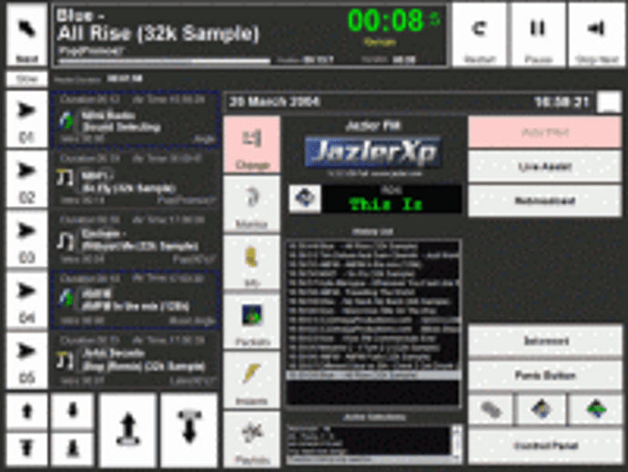Click the '20 March 2004' date text
Image resolution: width=628 pixels, height=472 pixels.
pos(274,102)
